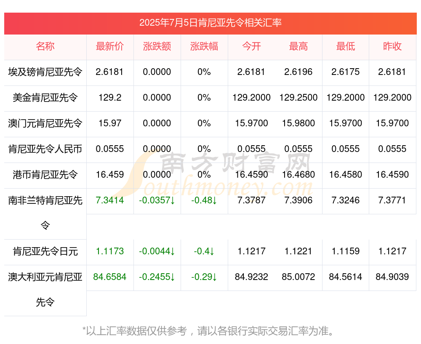Click the disclaimer note about 银行实际交易汇率
This screenshot has width=421, height=344.
click(x=208, y=331)
